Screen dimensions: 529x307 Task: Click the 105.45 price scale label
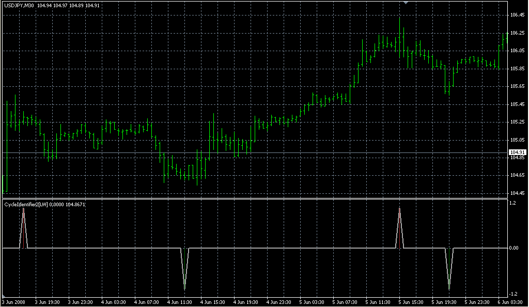click(517, 104)
